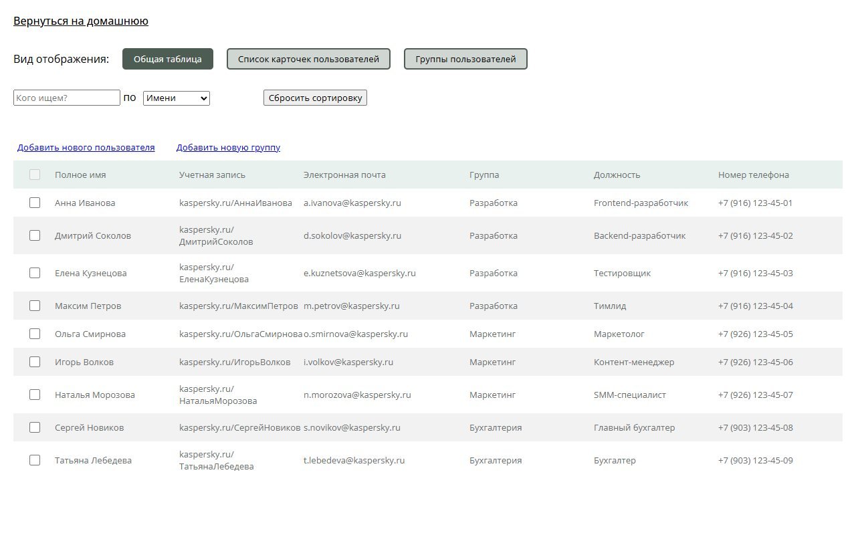Open the Группы пользователей view
The image size is (856, 535).
click(x=465, y=59)
